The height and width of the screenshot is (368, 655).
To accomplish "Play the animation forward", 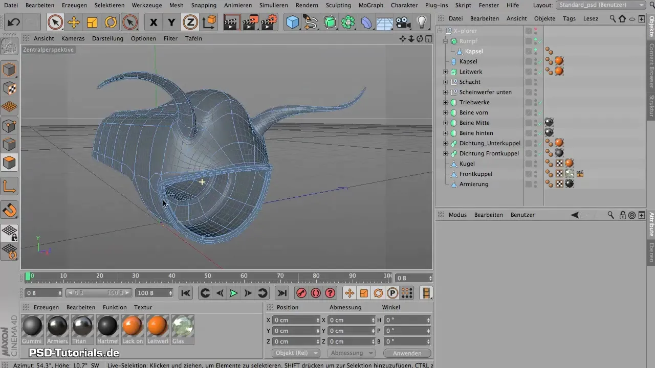I will point(233,293).
